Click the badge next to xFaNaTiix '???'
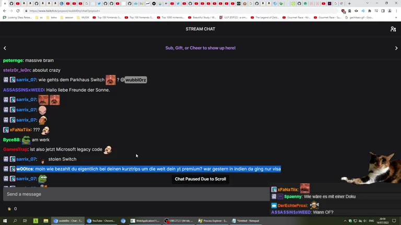 [6, 130]
